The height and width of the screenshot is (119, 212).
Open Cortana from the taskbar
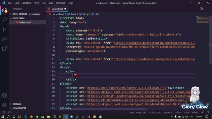(x=14, y=117)
